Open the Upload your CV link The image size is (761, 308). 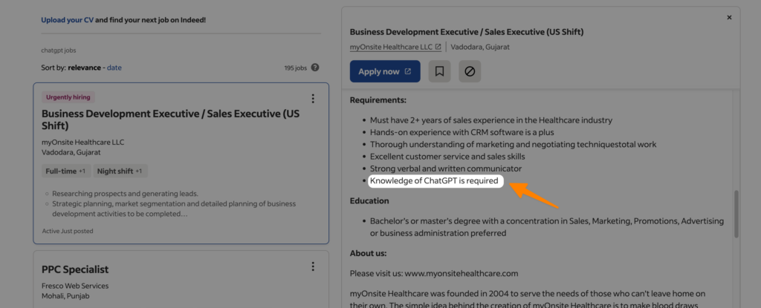[68, 20]
